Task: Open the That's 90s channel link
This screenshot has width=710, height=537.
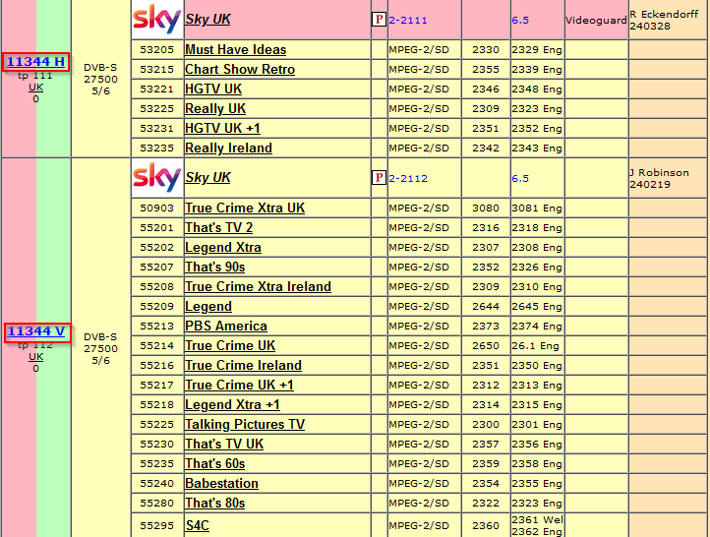Action: click(215, 267)
